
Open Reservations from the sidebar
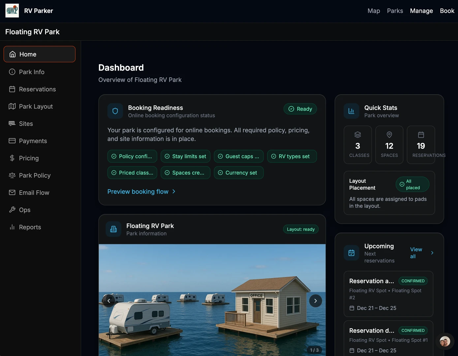click(x=37, y=89)
